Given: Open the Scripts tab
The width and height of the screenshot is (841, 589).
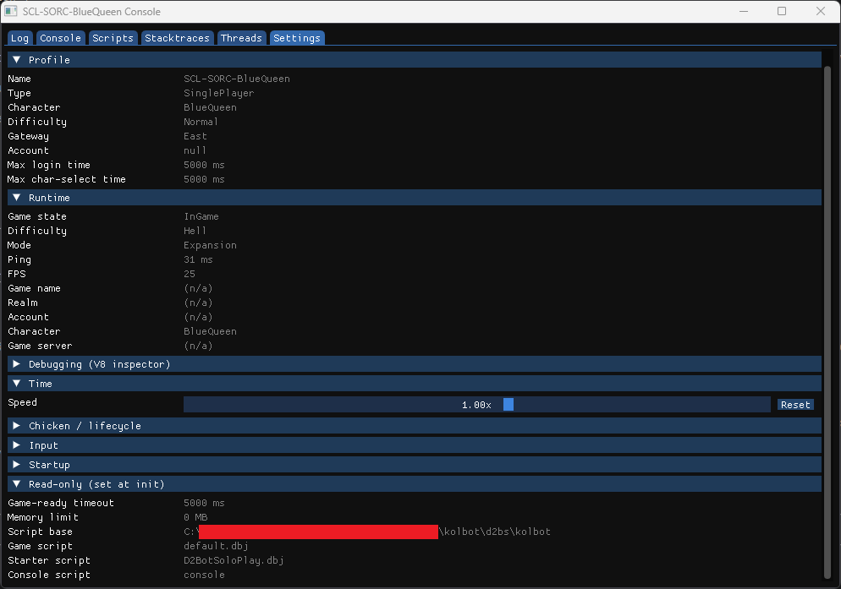Looking at the screenshot, I should tap(113, 38).
